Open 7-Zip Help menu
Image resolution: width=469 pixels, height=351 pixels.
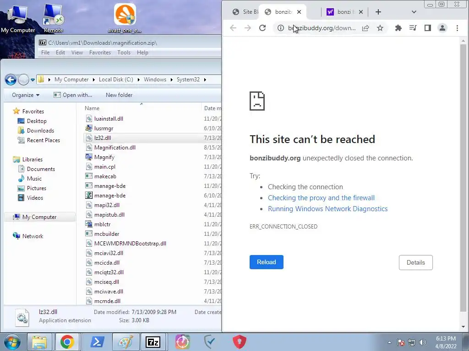click(142, 53)
